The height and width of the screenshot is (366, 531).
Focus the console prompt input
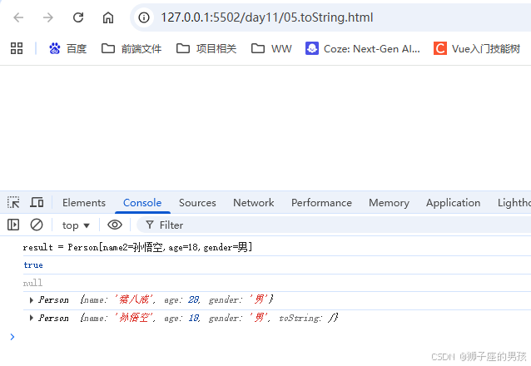point(271,337)
